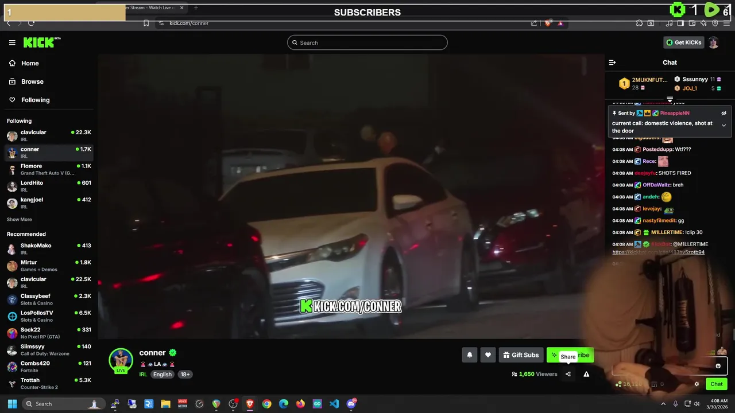735x413 pixels.
Task: Click 2MUKNFUT top gifter entry
Action: click(x=643, y=84)
